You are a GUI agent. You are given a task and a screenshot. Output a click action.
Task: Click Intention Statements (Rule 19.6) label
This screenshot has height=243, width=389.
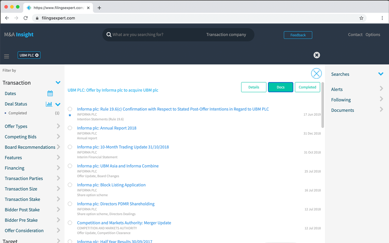(100, 119)
